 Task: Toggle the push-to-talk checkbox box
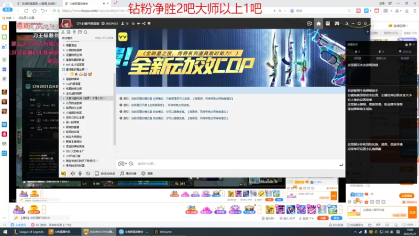click(97, 174)
